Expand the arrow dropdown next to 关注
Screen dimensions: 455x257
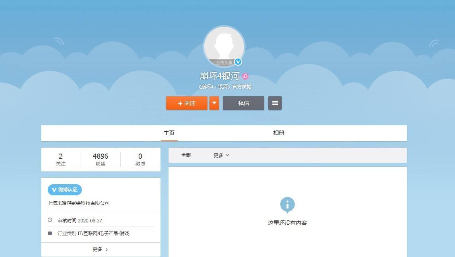click(x=214, y=103)
